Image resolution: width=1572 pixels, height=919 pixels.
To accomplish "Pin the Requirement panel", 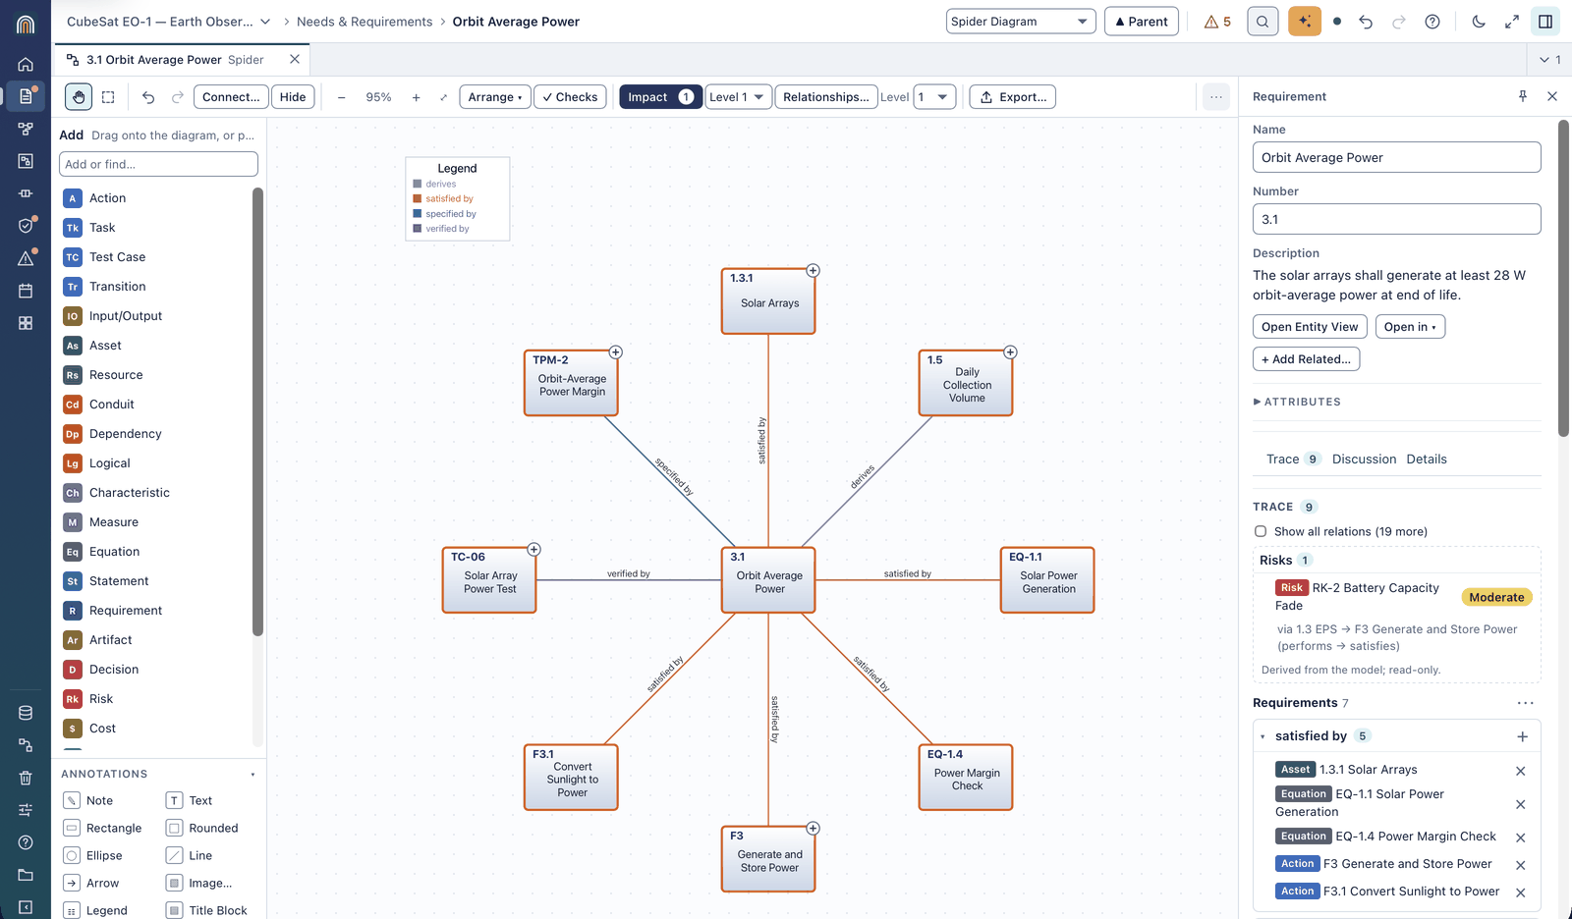I will 1523,96.
